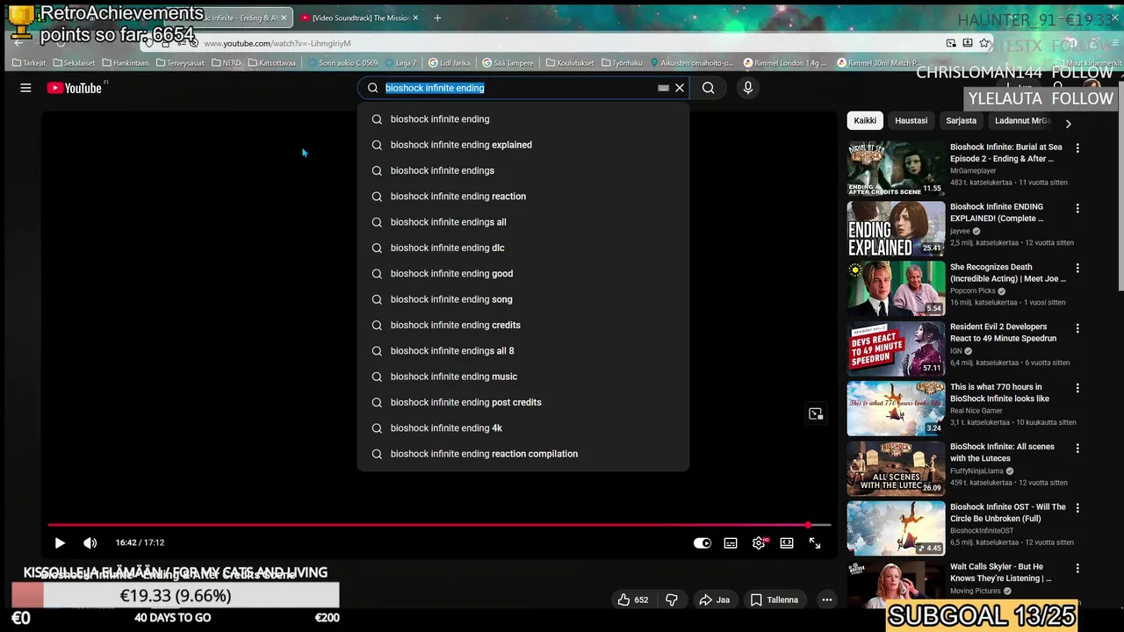Share video with Jaa button
The height and width of the screenshot is (632, 1124).
click(715, 600)
